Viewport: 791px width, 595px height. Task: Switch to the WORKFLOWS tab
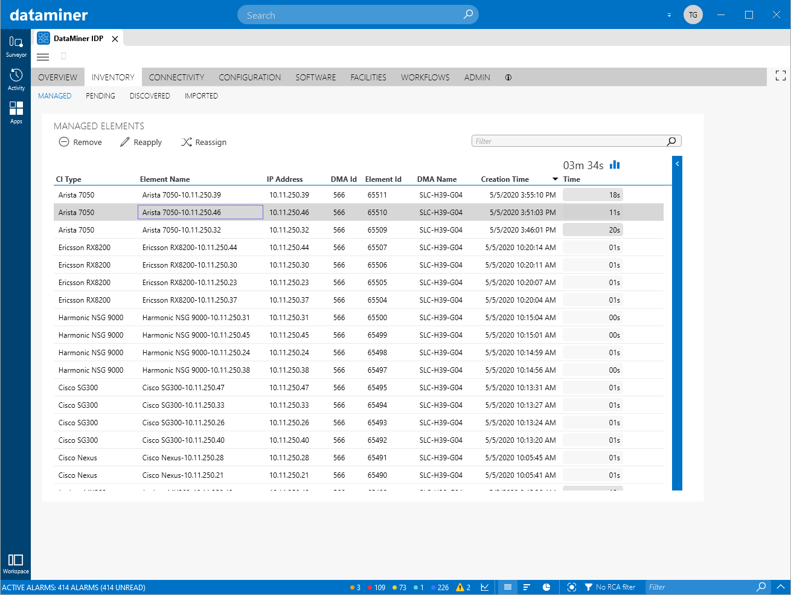point(425,77)
